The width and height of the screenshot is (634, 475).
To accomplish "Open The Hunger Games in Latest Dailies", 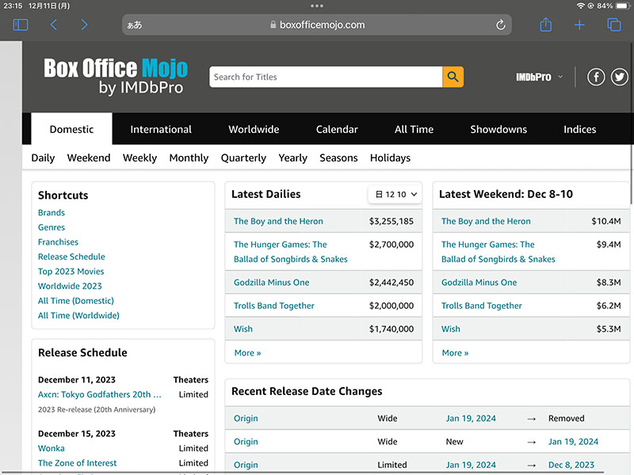I will pyautogui.click(x=291, y=252).
